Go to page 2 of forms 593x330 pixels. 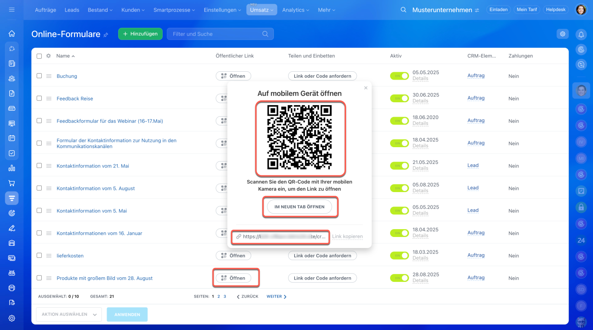(219, 297)
